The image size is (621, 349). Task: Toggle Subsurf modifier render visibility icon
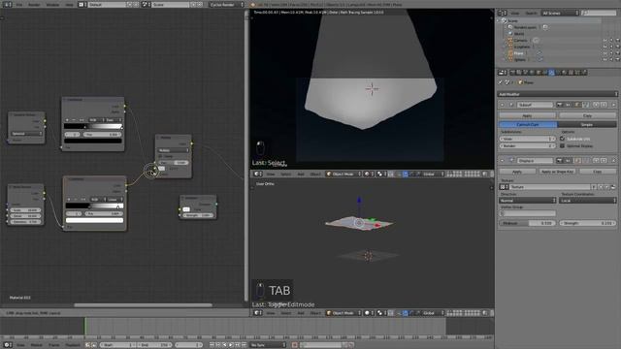pyautogui.click(x=560, y=105)
